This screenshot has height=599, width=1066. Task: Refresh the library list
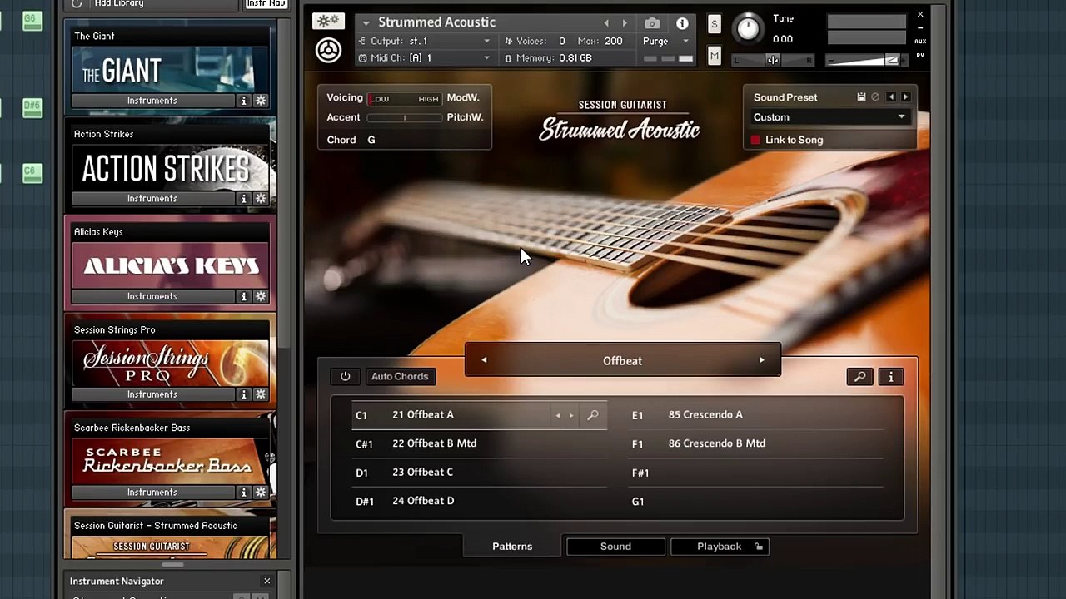pos(77,4)
